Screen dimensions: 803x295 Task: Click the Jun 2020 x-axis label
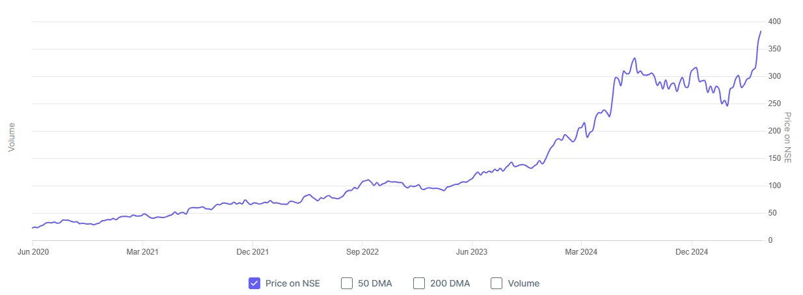[x=32, y=251]
